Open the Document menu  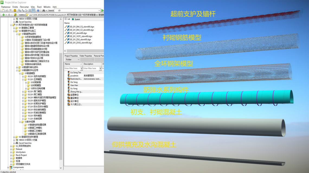coord(24,7)
